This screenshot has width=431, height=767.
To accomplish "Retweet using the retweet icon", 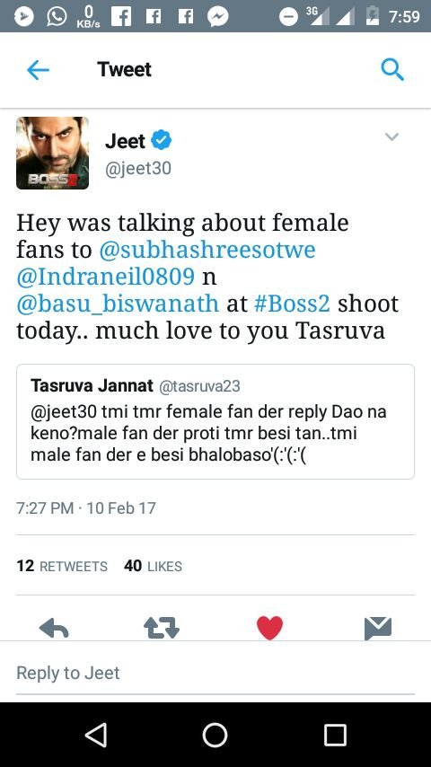I will (162, 628).
